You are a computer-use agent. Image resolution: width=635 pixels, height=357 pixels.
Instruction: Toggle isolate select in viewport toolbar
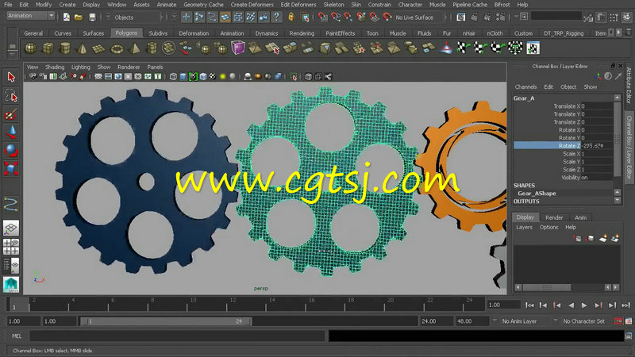click(x=294, y=76)
